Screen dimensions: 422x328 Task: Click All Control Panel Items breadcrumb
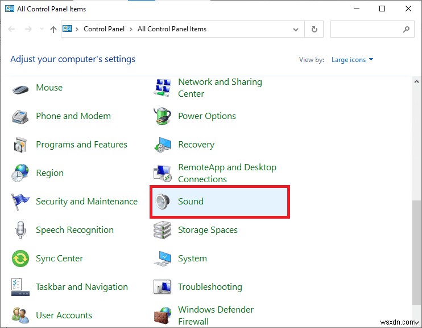pyautogui.click(x=172, y=29)
